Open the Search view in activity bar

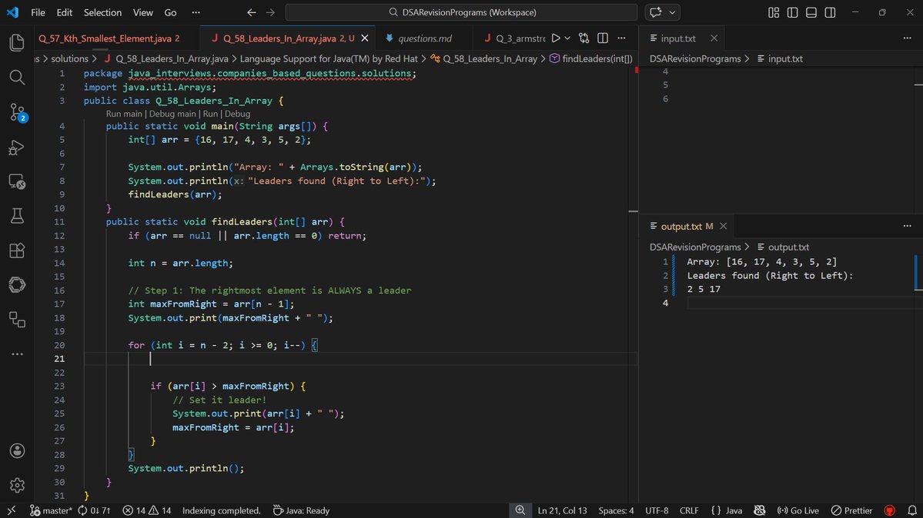[x=17, y=78]
